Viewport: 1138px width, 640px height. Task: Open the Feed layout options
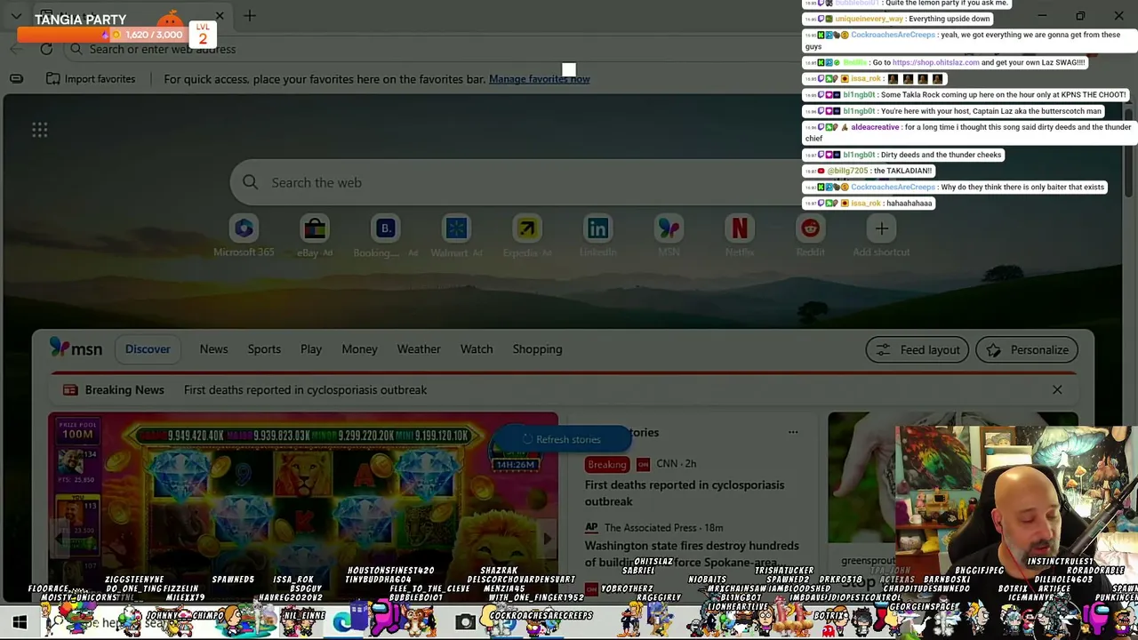point(918,349)
